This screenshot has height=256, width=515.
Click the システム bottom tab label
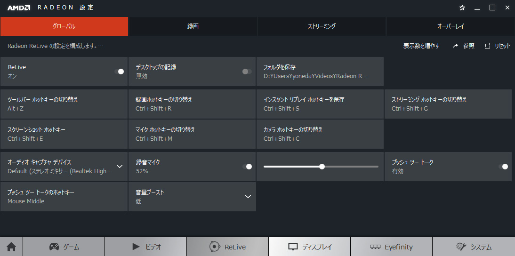[481, 247]
